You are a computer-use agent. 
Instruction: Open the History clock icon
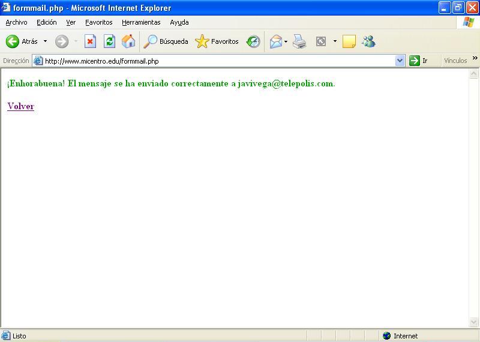click(x=253, y=41)
